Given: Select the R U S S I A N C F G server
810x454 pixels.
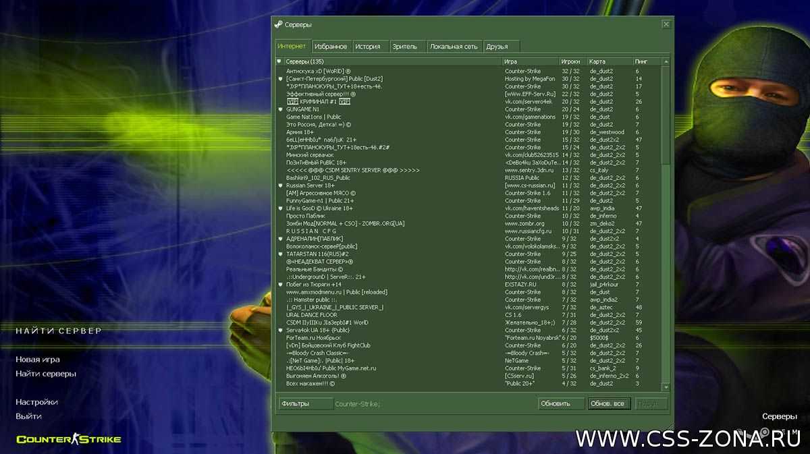Looking at the screenshot, I should click(469, 231).
